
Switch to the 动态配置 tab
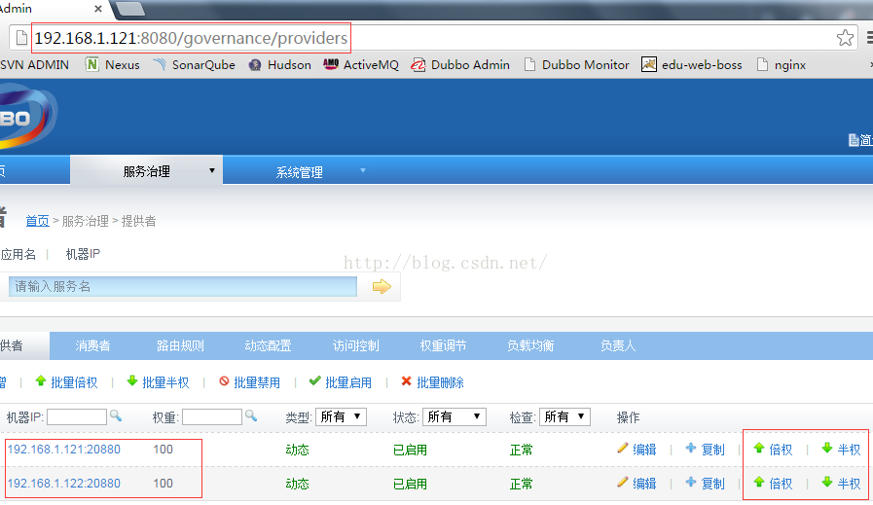pyautogui.click(x=268, y=345)
